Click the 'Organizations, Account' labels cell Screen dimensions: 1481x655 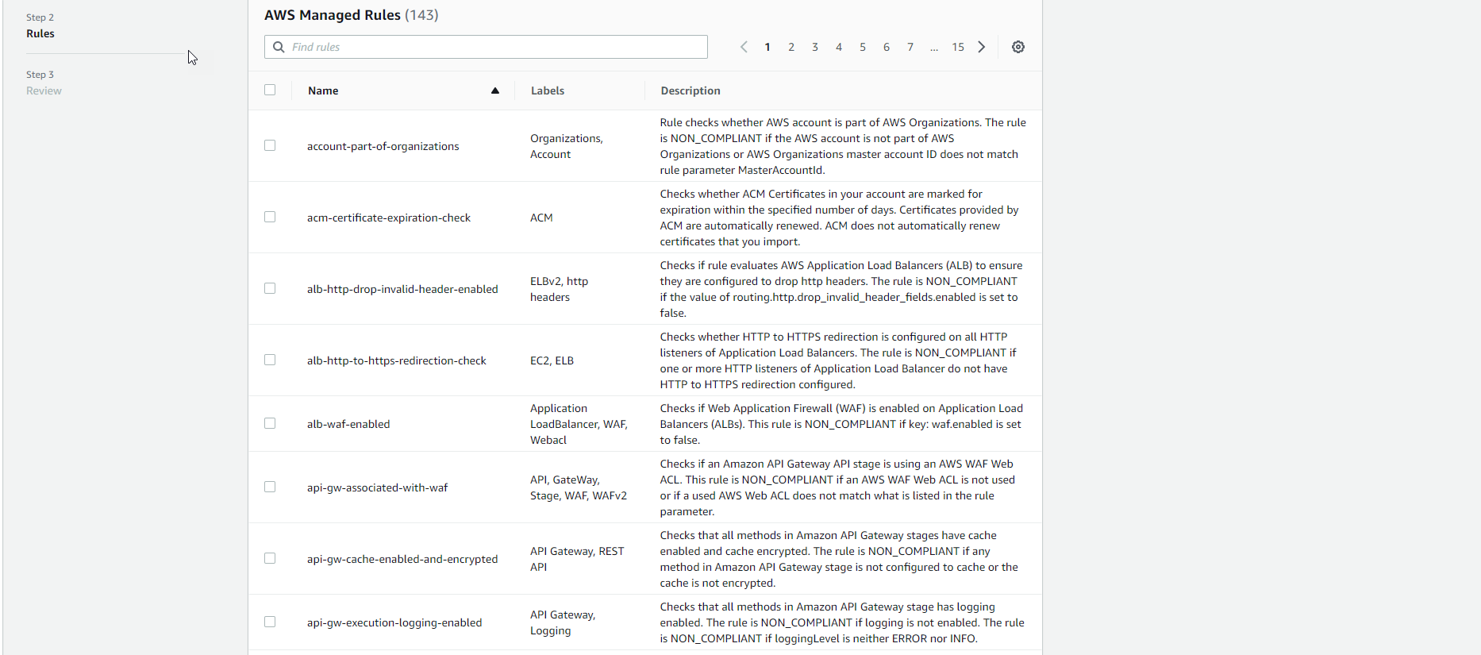[567, 146]
